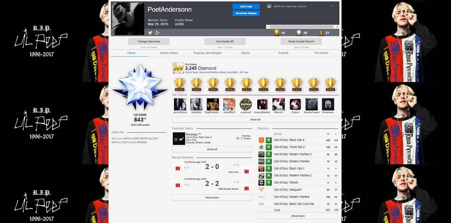Click the Xbox One icon in the Modern Warfare 3 row
The width and height of the screenshot is (451, 223).
[x=269, y=154]
